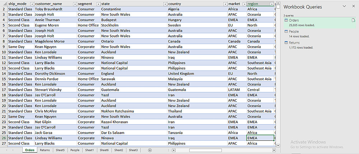This screenshot has width=359, height=154.
Task: Select row header 2
Action: pos(4,9)
